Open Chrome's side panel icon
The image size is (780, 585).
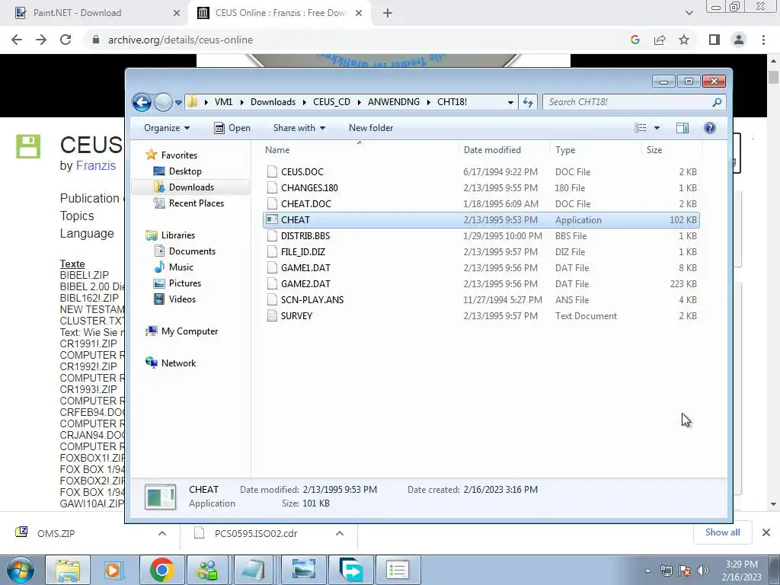point(714,40)
